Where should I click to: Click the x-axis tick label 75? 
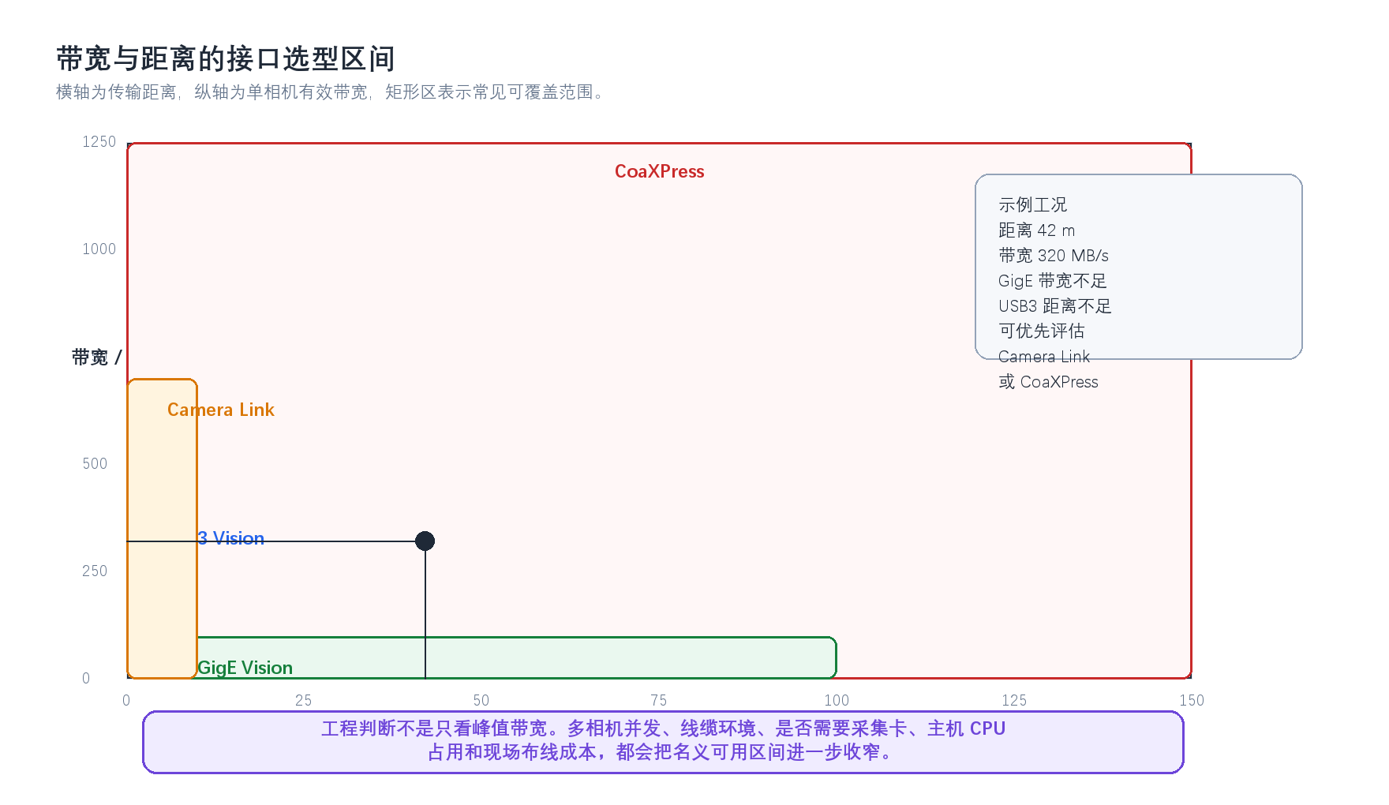[x=659, y=700]
